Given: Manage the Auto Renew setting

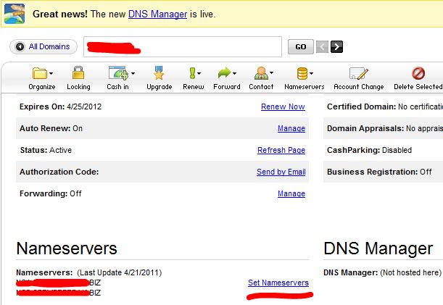Looking at the screenshot, I should coord(291,128).
